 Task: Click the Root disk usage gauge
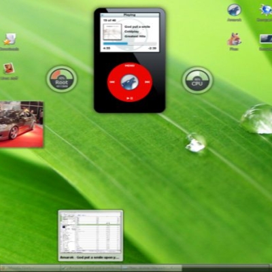62,79
